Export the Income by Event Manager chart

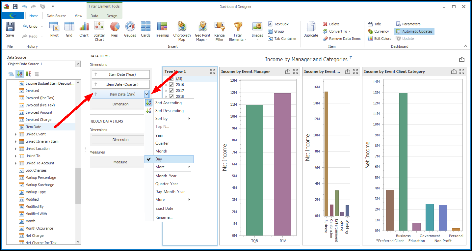pyautogui.click(x=288, y=71)
